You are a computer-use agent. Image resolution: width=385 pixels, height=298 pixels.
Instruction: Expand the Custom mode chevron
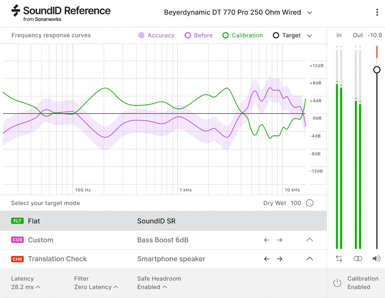point(310,240)
